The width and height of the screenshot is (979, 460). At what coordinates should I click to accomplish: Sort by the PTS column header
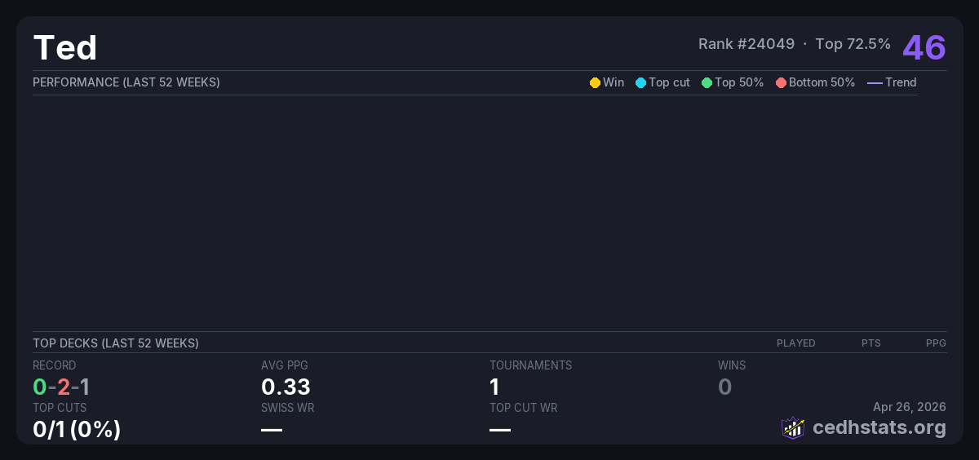(870, 343)
